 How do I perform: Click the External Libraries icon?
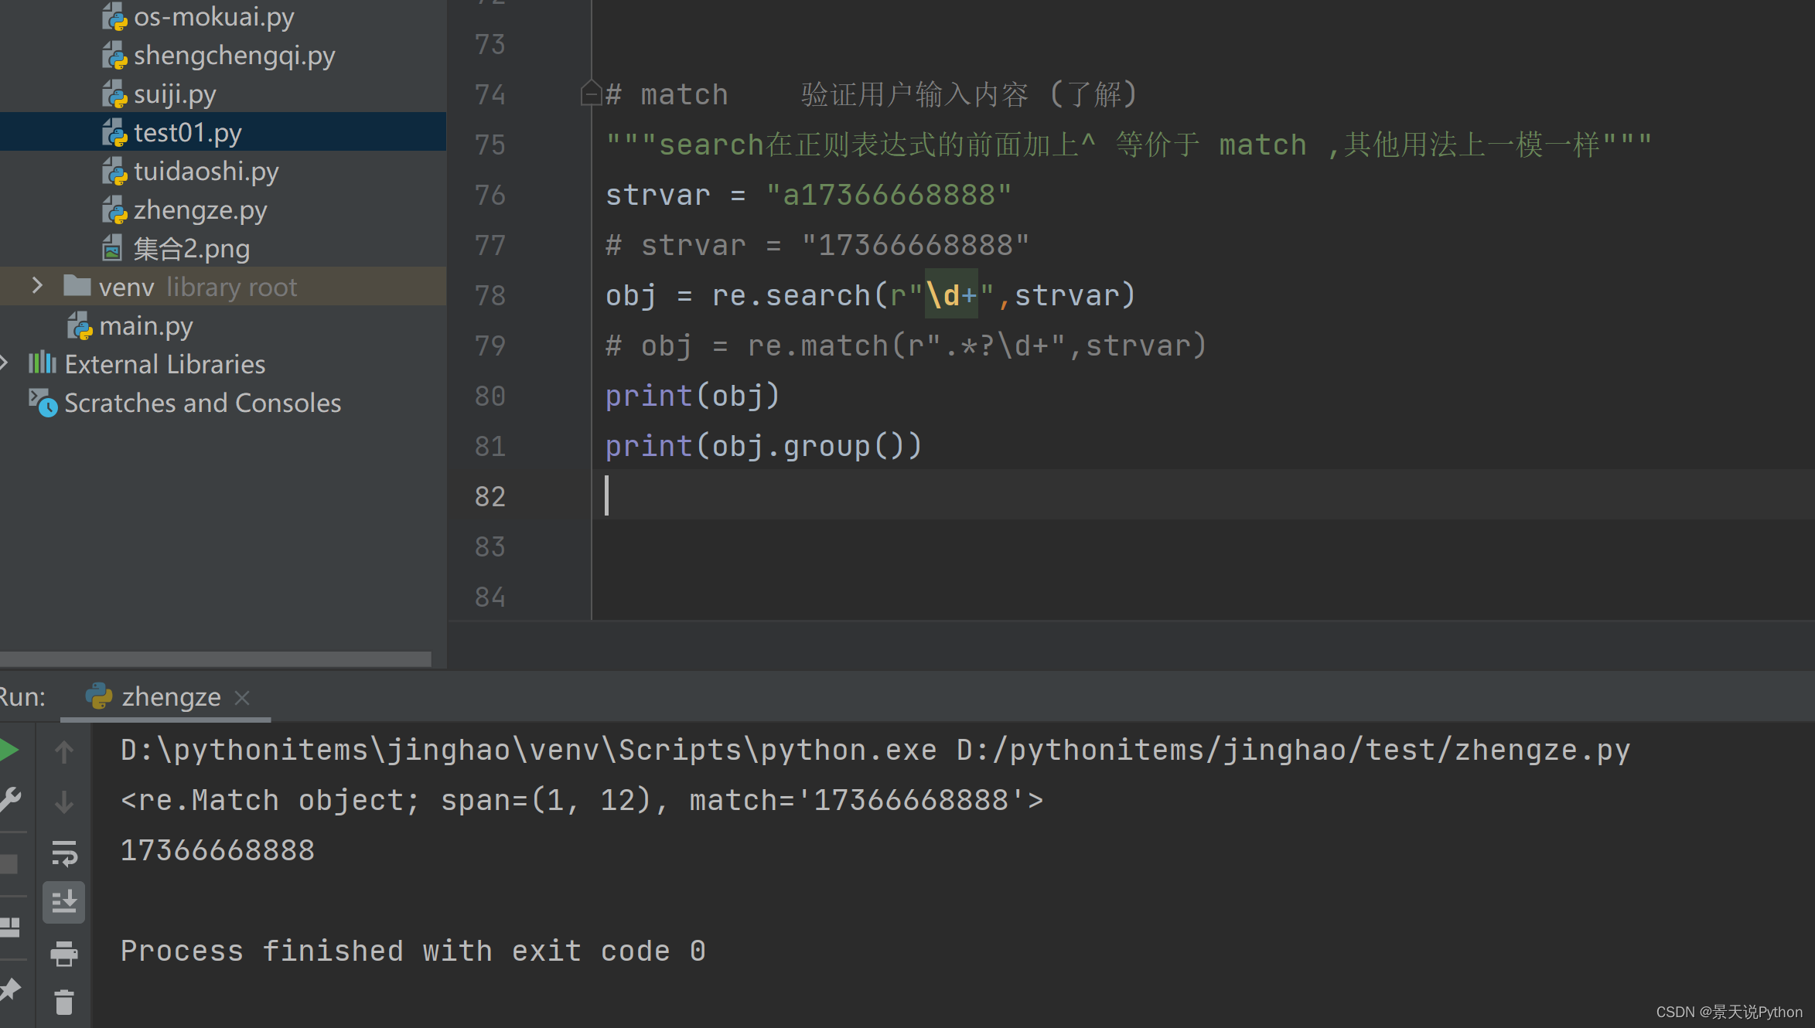pyautogui.click(x=42, y=363)
